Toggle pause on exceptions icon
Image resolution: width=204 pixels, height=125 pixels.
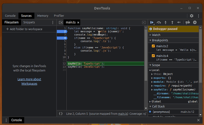195,22
